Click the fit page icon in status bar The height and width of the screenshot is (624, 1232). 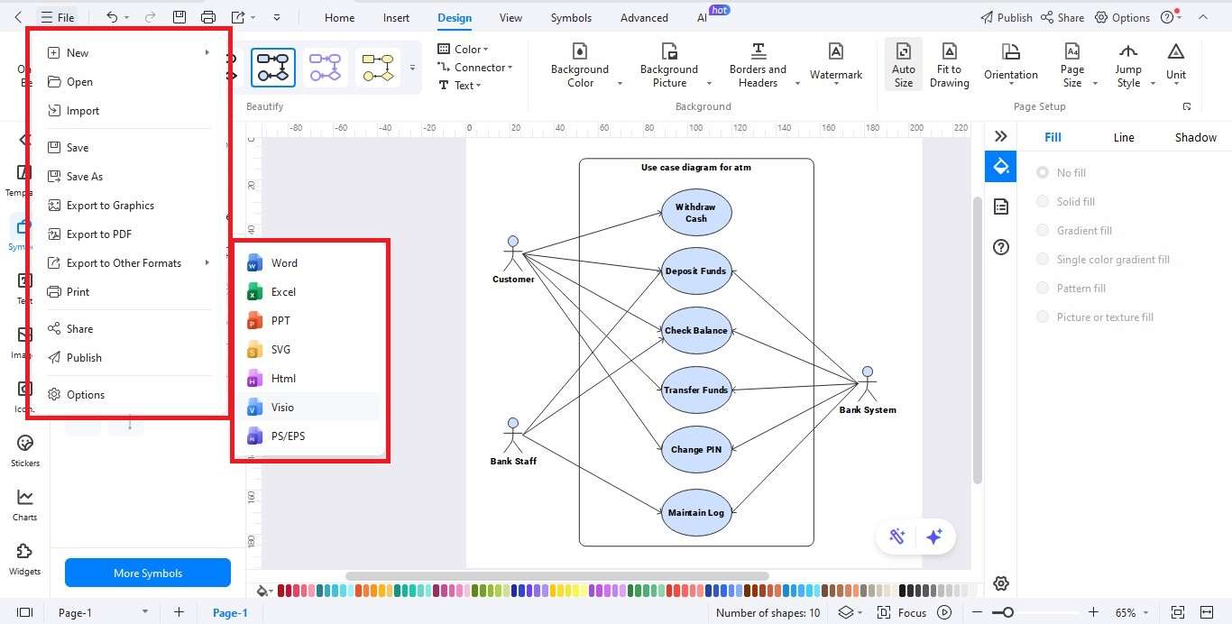(x=1178, y=612)
